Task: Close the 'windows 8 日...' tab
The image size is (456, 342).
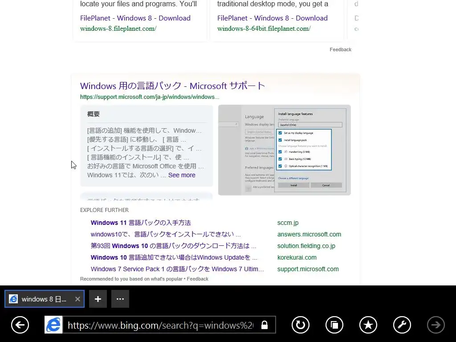Action: coord(77,299)
